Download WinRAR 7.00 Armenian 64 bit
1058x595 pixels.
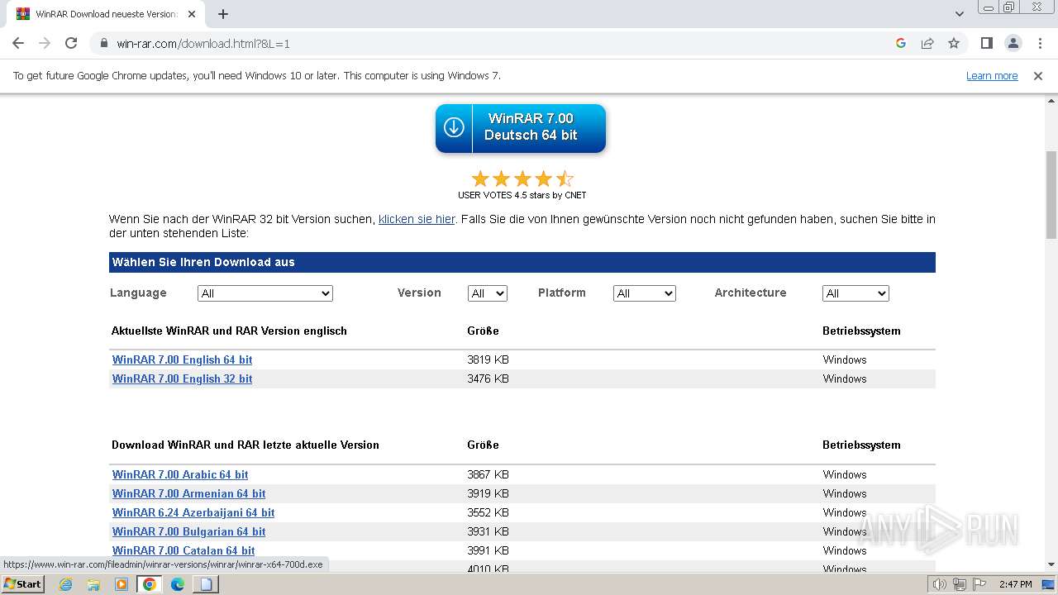[188, 493]
